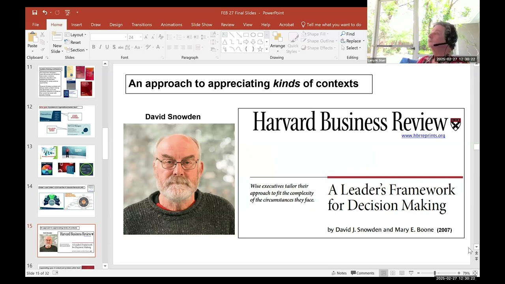Open the File tab

point(36,24)
